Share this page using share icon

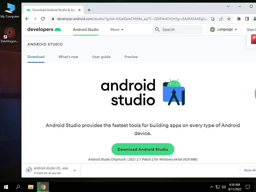[x=221, y=19]
